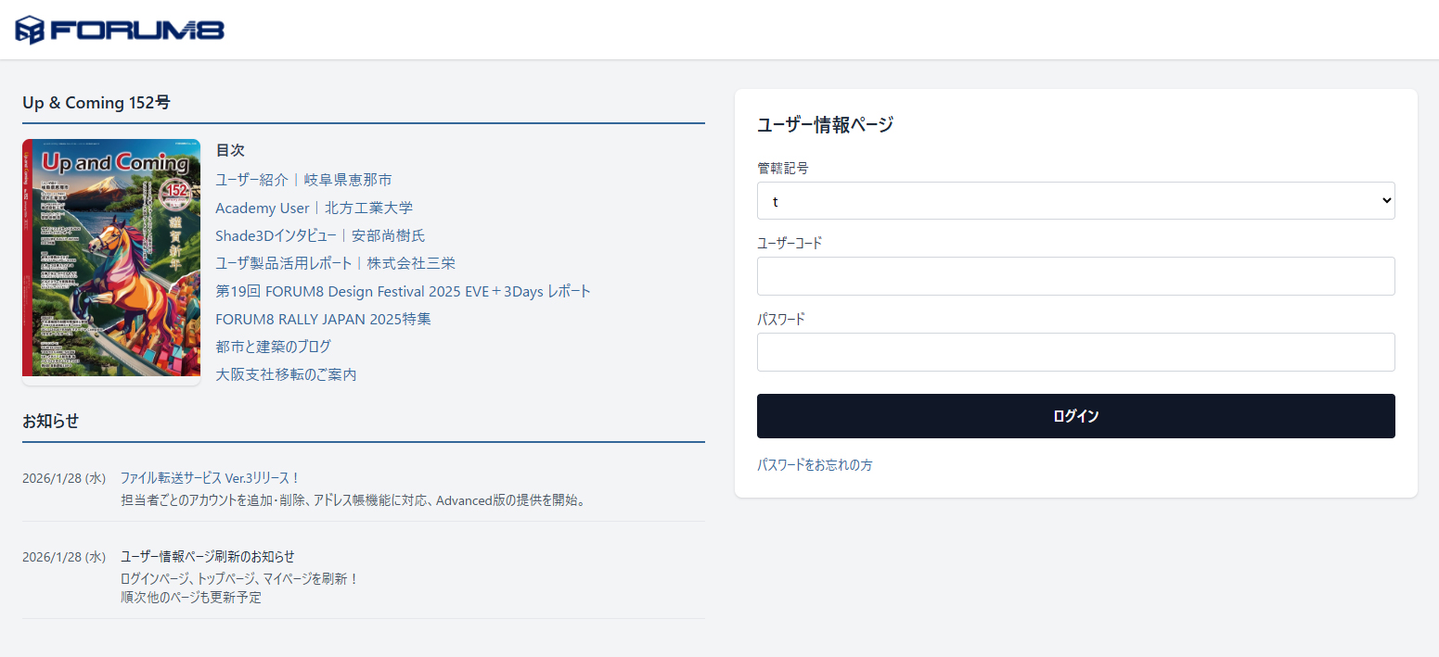Open the パスワードをお忘れの方 link
Image resolution: width=1439 pixels, height=657 pixels.
(x=815, y=465)
